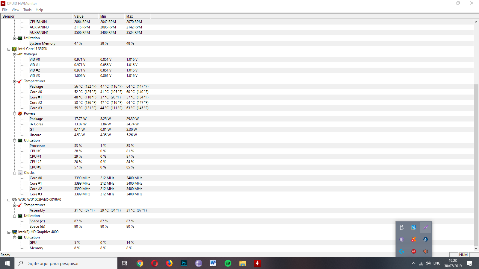Click the 29.39 W max Package power value

tap(132, 119)
